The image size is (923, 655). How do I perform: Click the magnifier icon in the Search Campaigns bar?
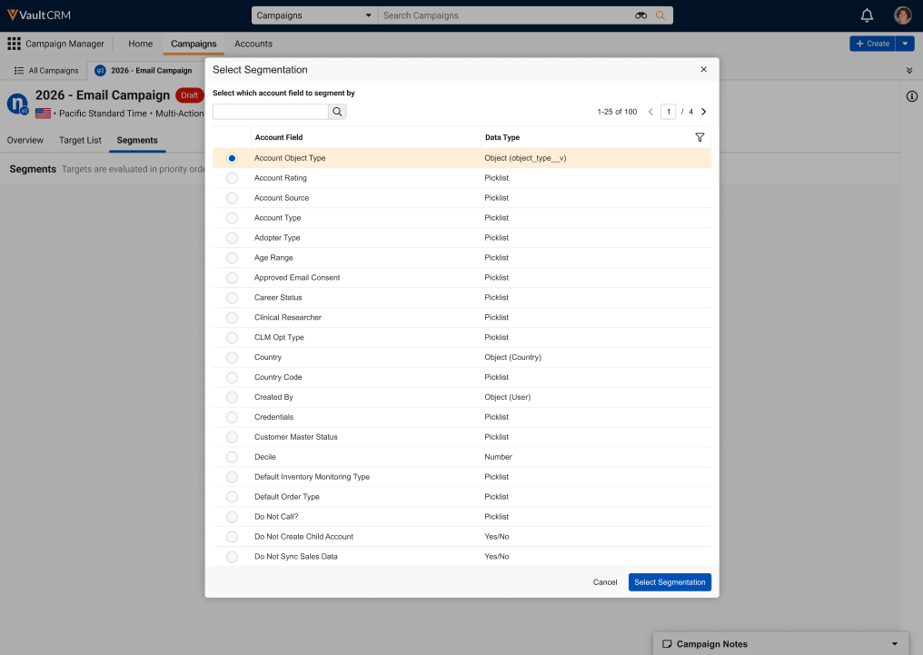660,15
